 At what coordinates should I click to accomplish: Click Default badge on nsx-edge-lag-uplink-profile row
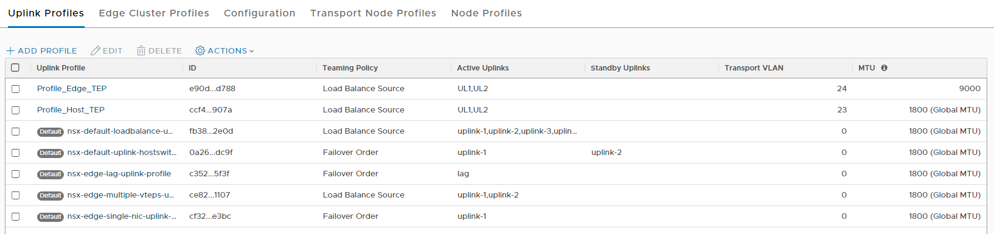click(x=50, y=174)
